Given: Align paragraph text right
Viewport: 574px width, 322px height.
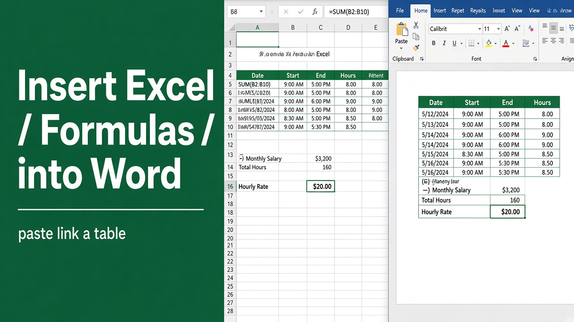Looking at the screenshot, I should coord(562,41).
